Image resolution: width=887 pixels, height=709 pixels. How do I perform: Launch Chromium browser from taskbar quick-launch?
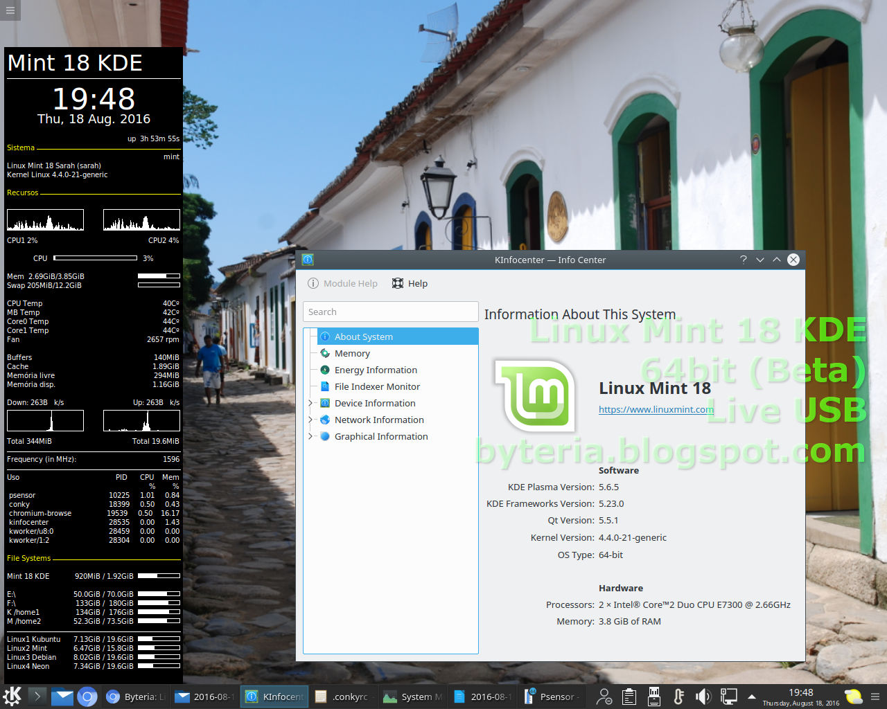tap(87, 696)
